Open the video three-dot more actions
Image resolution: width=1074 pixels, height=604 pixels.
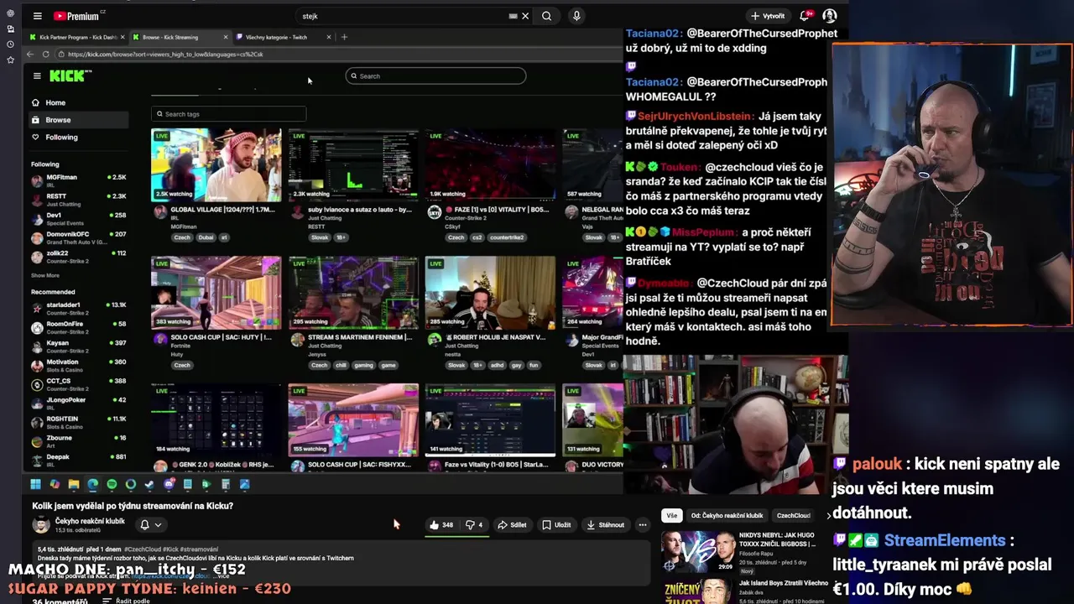(643, 525)
